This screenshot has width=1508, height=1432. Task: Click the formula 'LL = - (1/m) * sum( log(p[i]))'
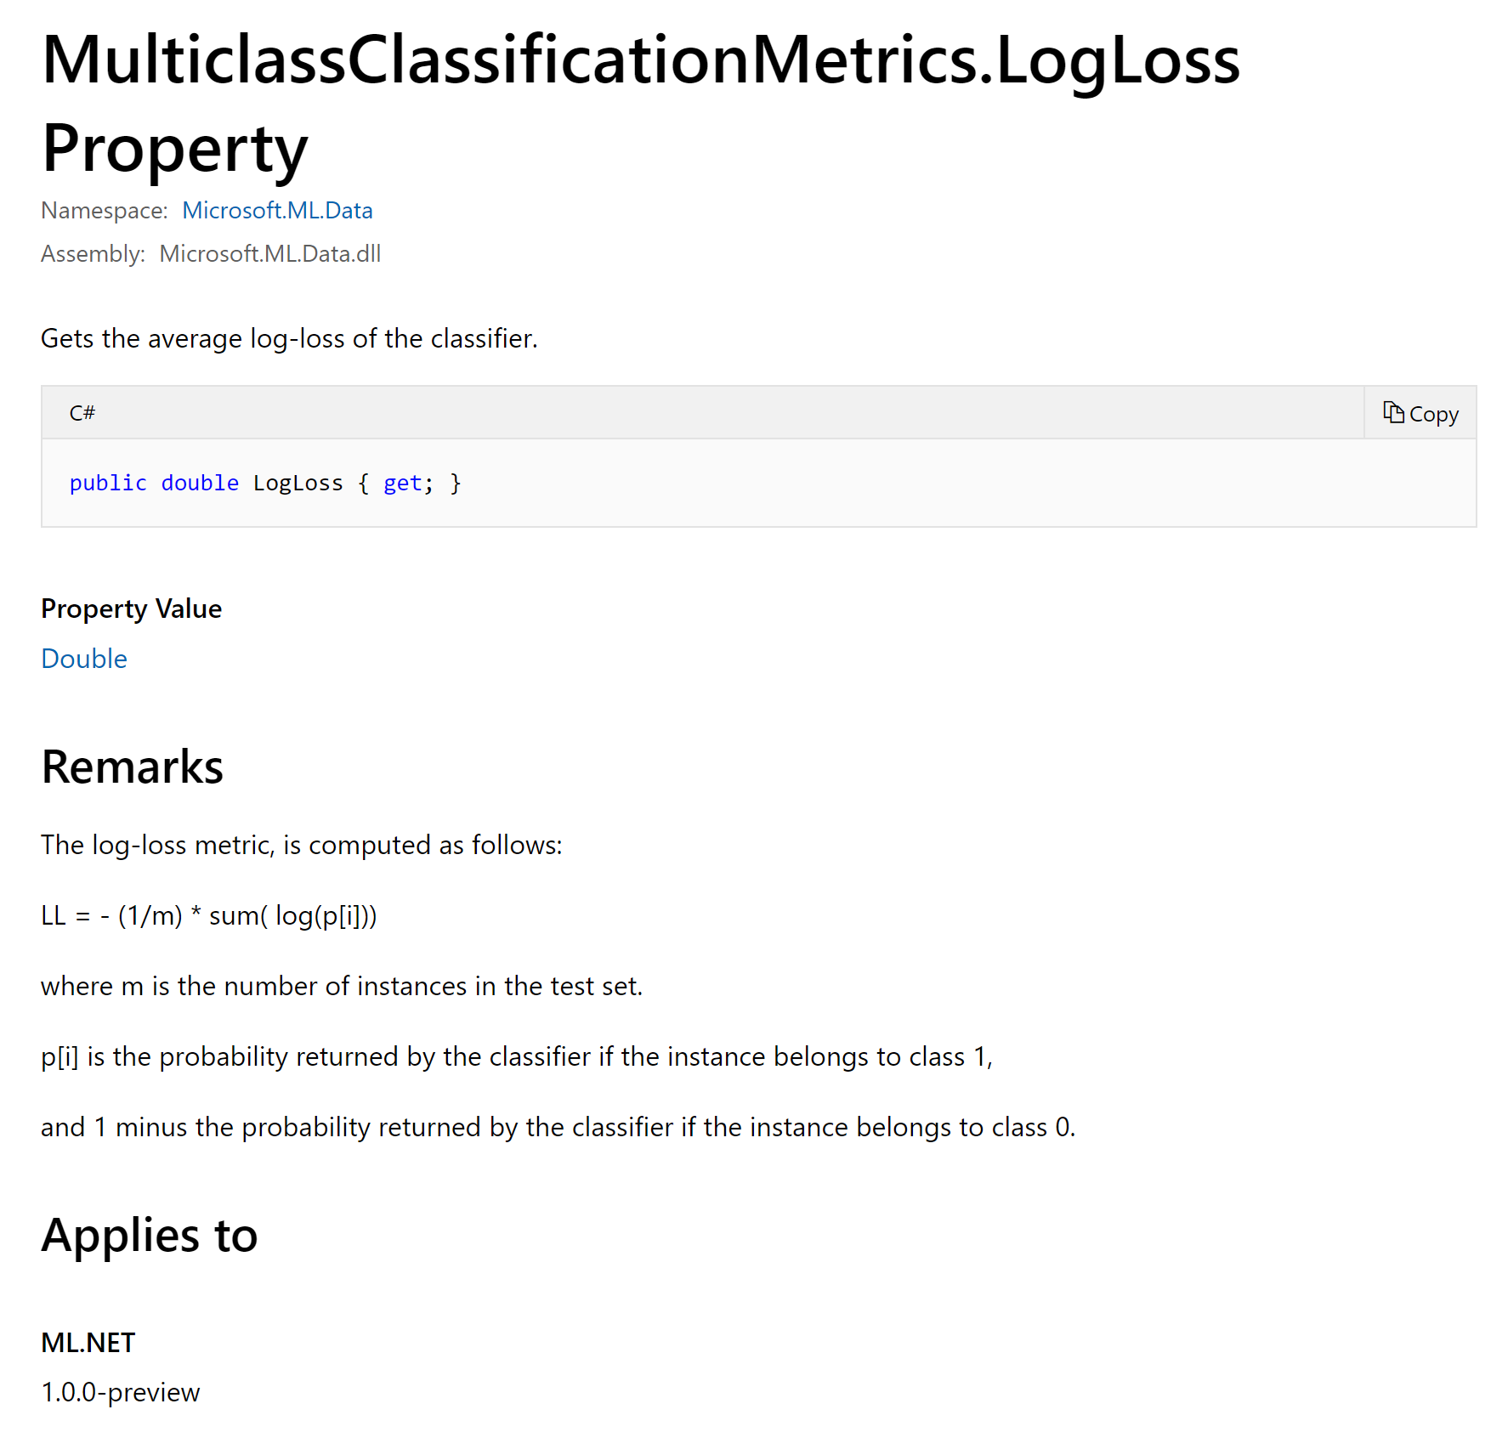pyautogui.click(x=209, y=915)
